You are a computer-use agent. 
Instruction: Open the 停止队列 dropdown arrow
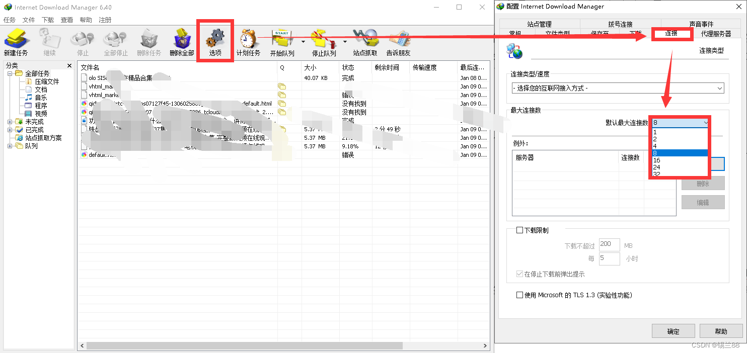point(345,42)
